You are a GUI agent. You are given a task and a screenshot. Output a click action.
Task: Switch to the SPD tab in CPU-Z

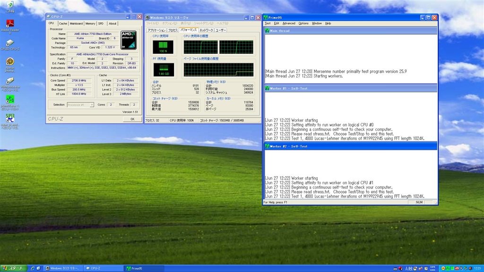click(x=101, y=23)
